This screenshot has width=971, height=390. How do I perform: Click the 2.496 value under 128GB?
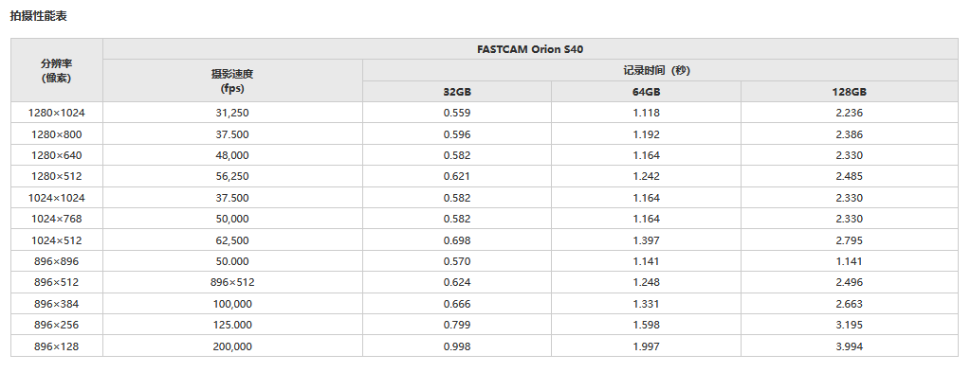[x=849, y=282]
